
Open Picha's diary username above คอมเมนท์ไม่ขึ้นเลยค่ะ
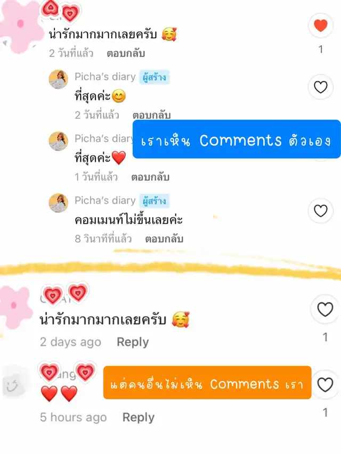pyautogui.click(x=105, y=200)
